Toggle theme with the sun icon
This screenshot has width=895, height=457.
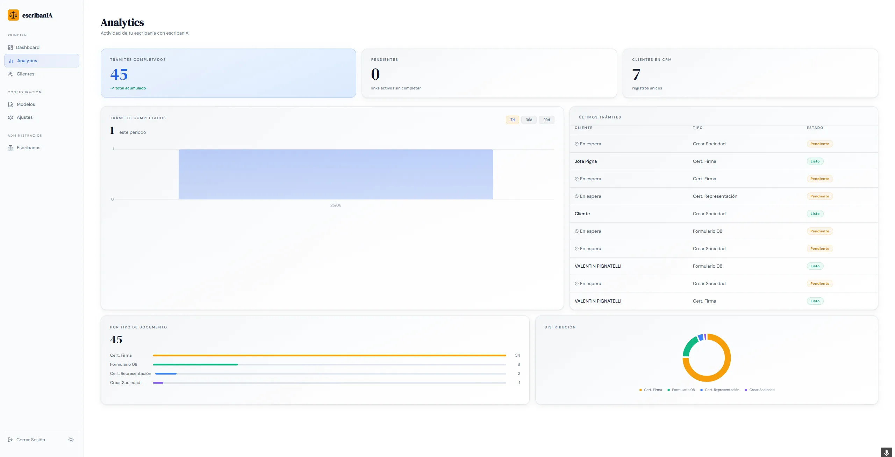point(71,440)
